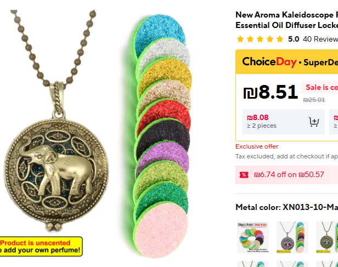Click the ChoiceDay logo in banner

pos(269,62)
